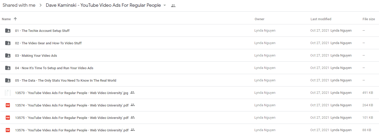This screenshot has height=135, width=379.
Task: Open the 13575 Web Video University pdf file
Action: pyautogui.click(x=72, y=118)
